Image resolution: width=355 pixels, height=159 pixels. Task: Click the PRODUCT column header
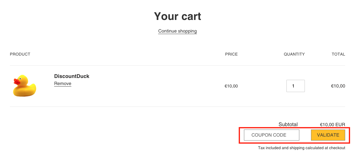tap(20, 54)
